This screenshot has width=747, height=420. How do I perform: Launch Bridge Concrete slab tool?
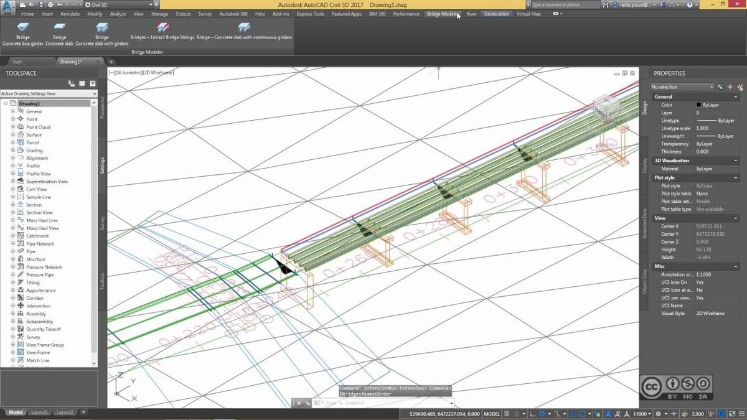59,32
